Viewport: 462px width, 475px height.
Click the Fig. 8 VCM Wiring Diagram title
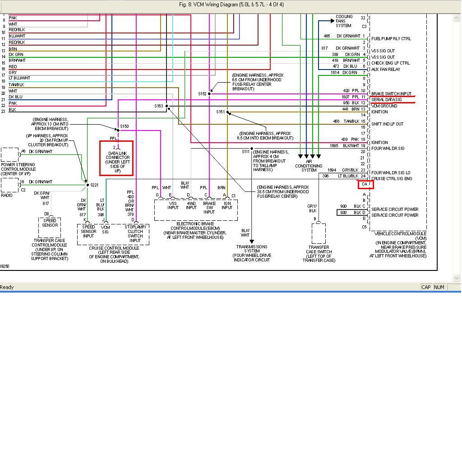(x=231, y=5)
